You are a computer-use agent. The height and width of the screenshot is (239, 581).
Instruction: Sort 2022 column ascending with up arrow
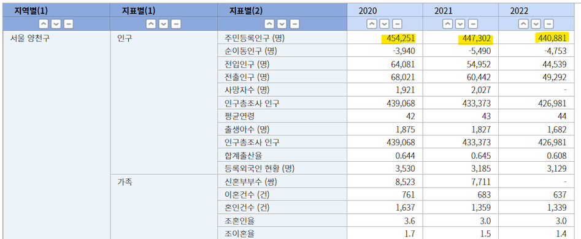click(x=523, y=24)
